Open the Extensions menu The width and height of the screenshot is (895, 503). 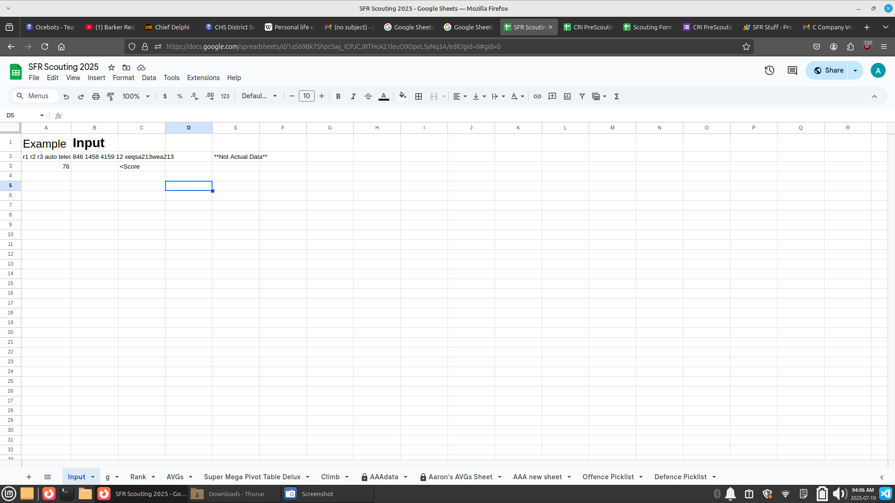(203, 78)
